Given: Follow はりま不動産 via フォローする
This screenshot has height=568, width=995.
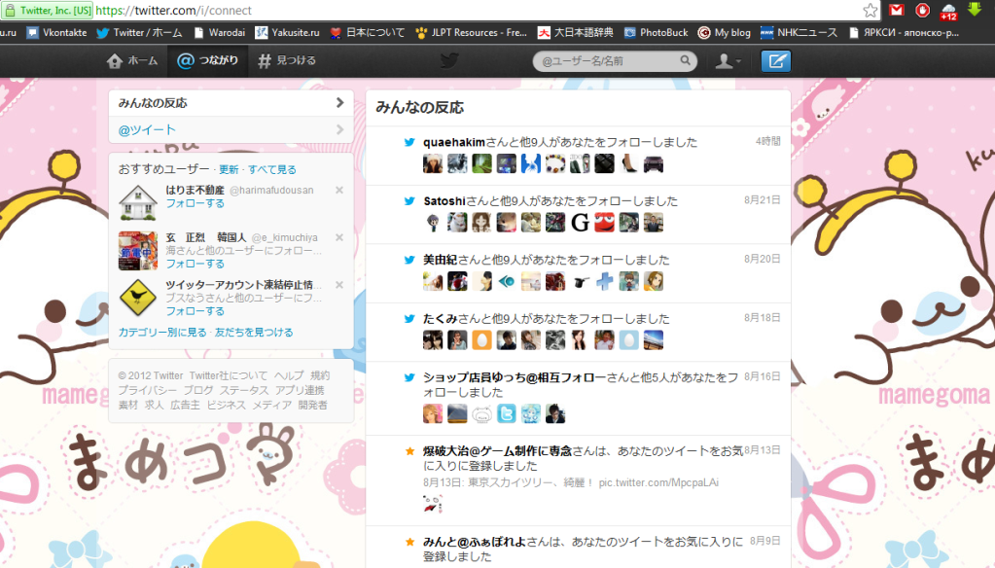Looking at the screenshot, I should pyautogui.click(x=195, y=203).
